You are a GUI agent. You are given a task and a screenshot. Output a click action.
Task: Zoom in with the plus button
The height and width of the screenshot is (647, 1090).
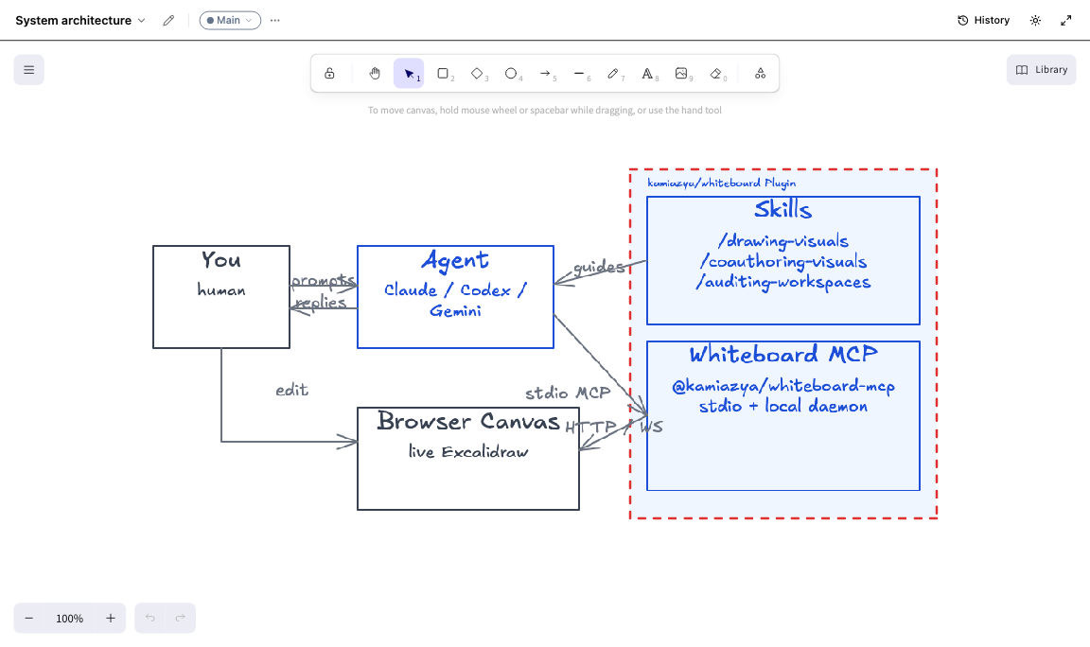(111, 618)
